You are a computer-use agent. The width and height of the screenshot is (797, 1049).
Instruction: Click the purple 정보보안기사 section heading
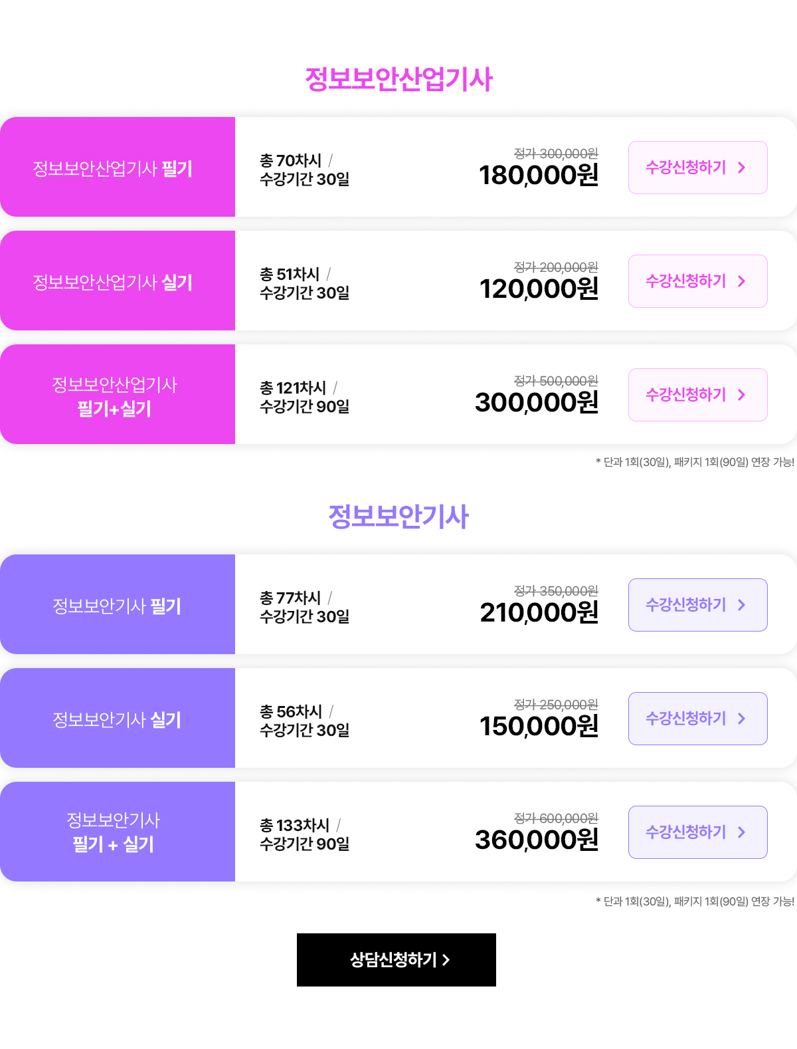coord(398,517)
